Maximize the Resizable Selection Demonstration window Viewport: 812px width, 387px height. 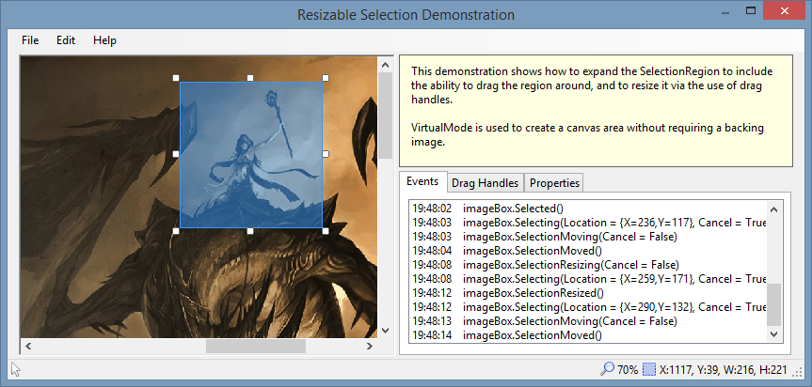(x=751, y=10)
